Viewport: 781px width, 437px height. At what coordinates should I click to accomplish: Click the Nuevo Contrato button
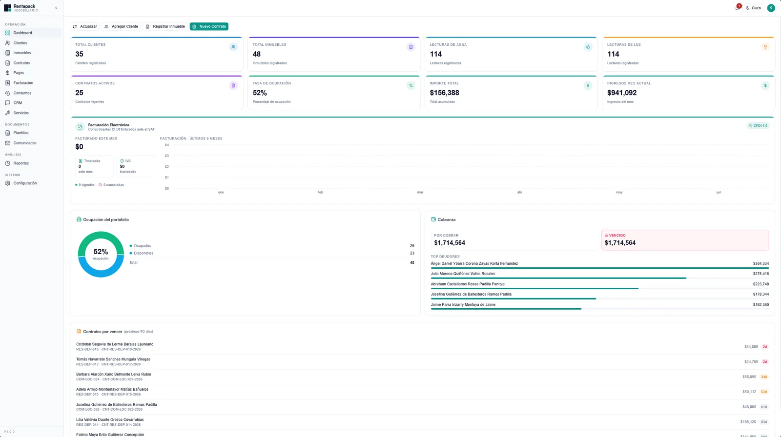pyautogui.click(x=209, y=26)
